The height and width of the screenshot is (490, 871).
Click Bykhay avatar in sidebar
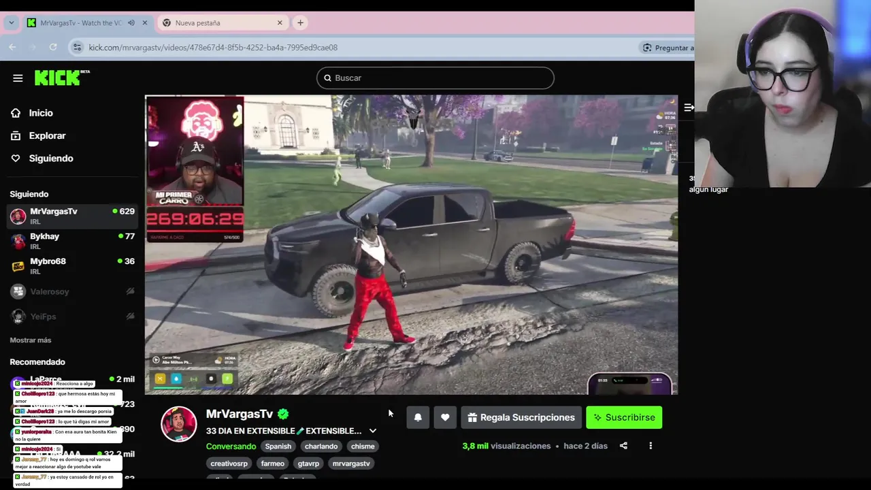coord(18,242)
